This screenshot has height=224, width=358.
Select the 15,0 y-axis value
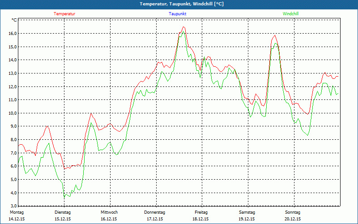coord(13,47)
